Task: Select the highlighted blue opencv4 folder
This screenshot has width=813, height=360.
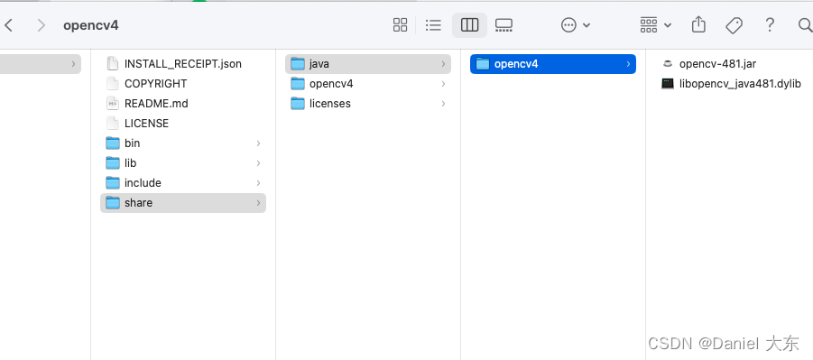Action: [553, 64]
